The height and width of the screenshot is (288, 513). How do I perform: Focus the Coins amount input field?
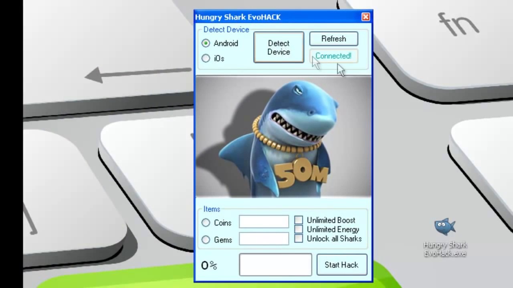click(264, 222)
